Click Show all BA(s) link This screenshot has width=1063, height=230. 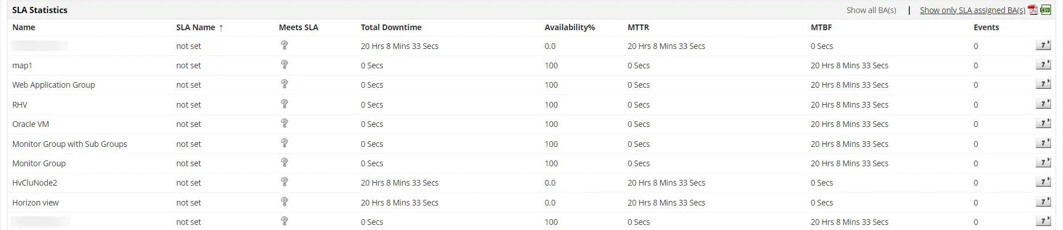coord(871,10)
